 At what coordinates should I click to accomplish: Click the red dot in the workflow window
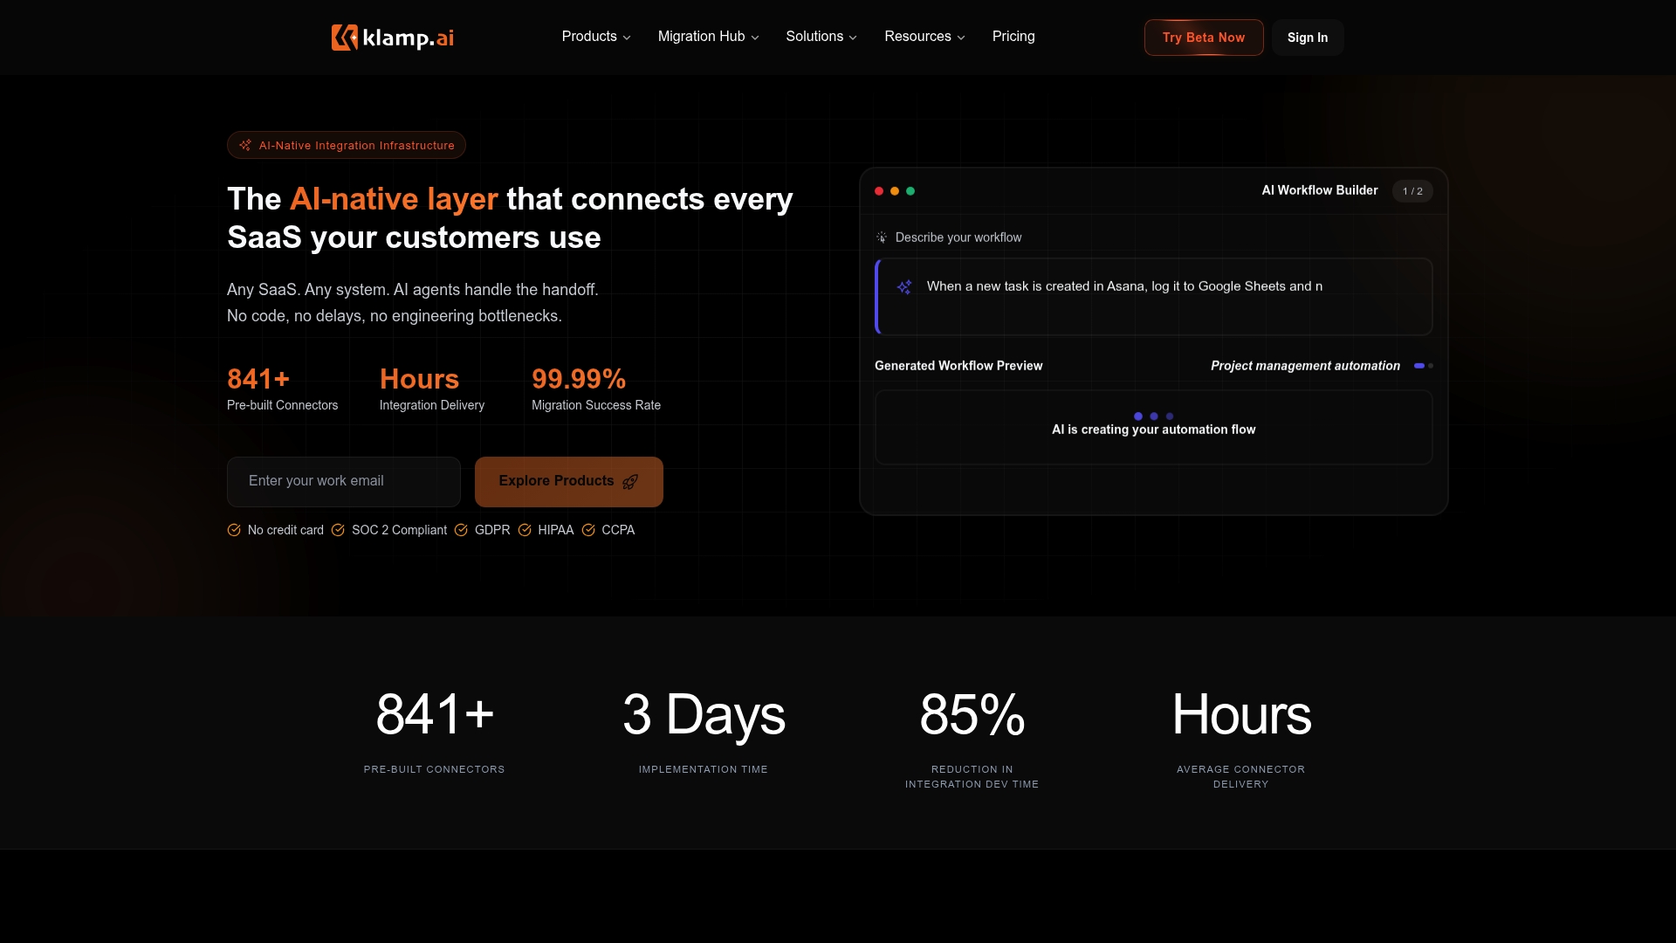pyautogui.click(x=879, y=191)
